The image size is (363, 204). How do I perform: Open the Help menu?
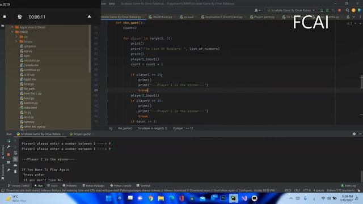coord(112,3)
